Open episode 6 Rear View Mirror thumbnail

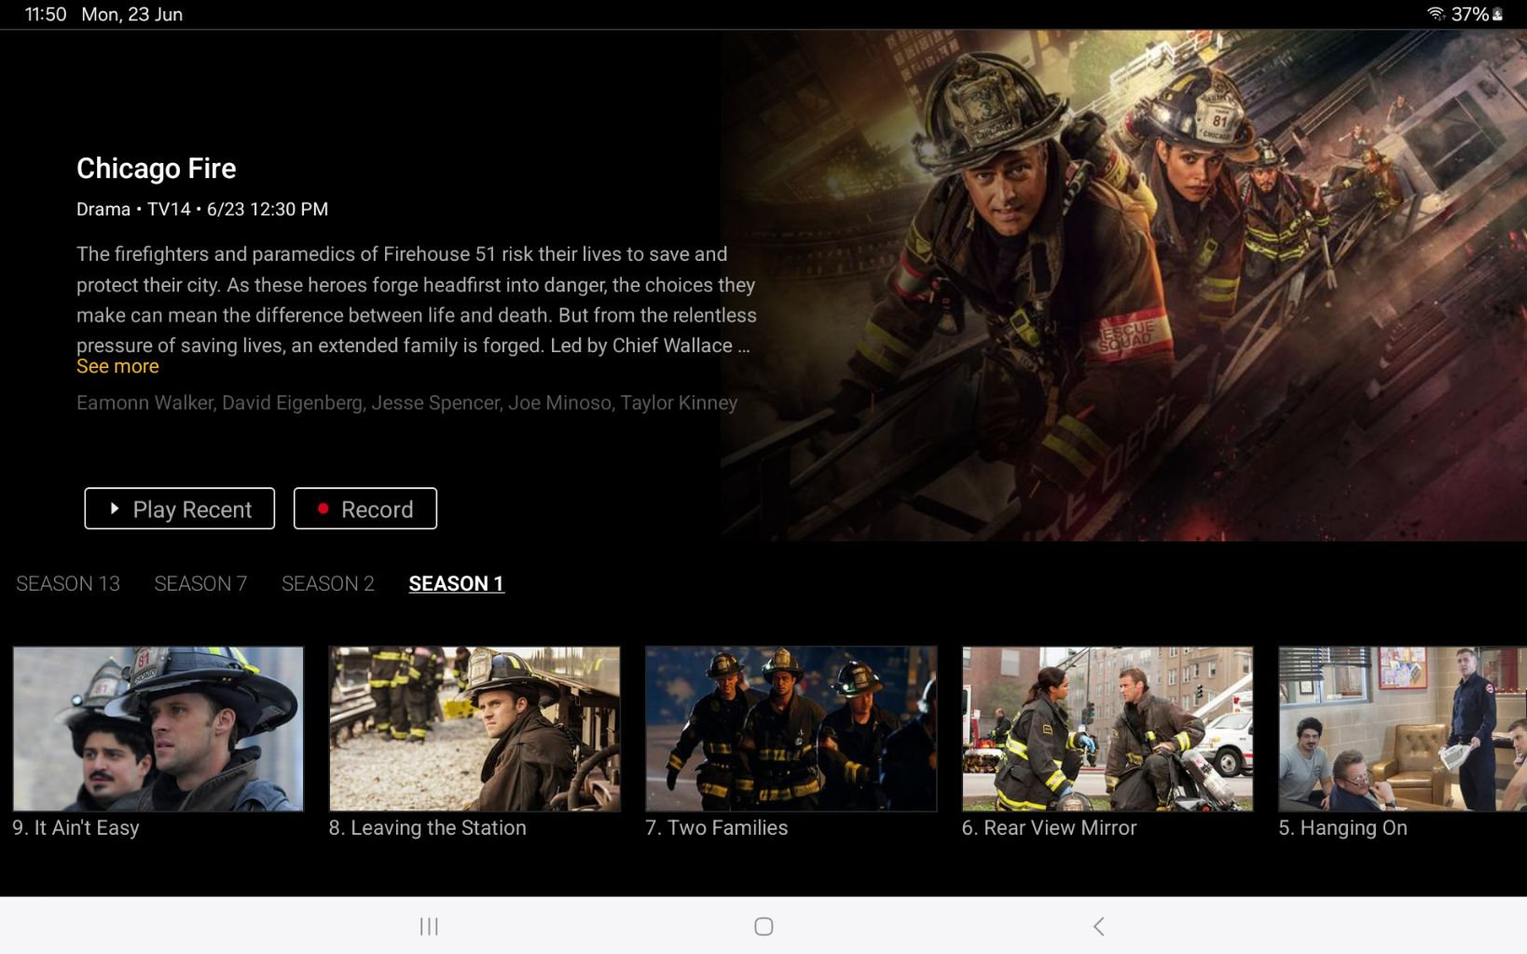pyautogui.click(x=1107, y=729)
